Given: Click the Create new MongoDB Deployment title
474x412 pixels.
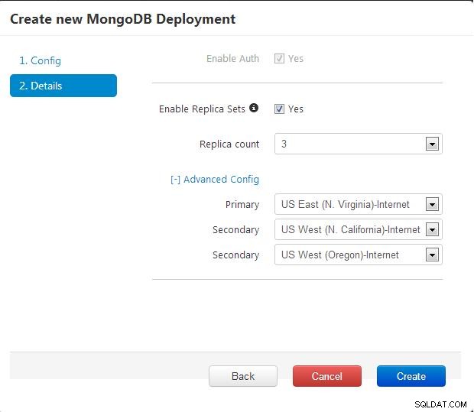Looking at the screenshot, I should 123,19.
